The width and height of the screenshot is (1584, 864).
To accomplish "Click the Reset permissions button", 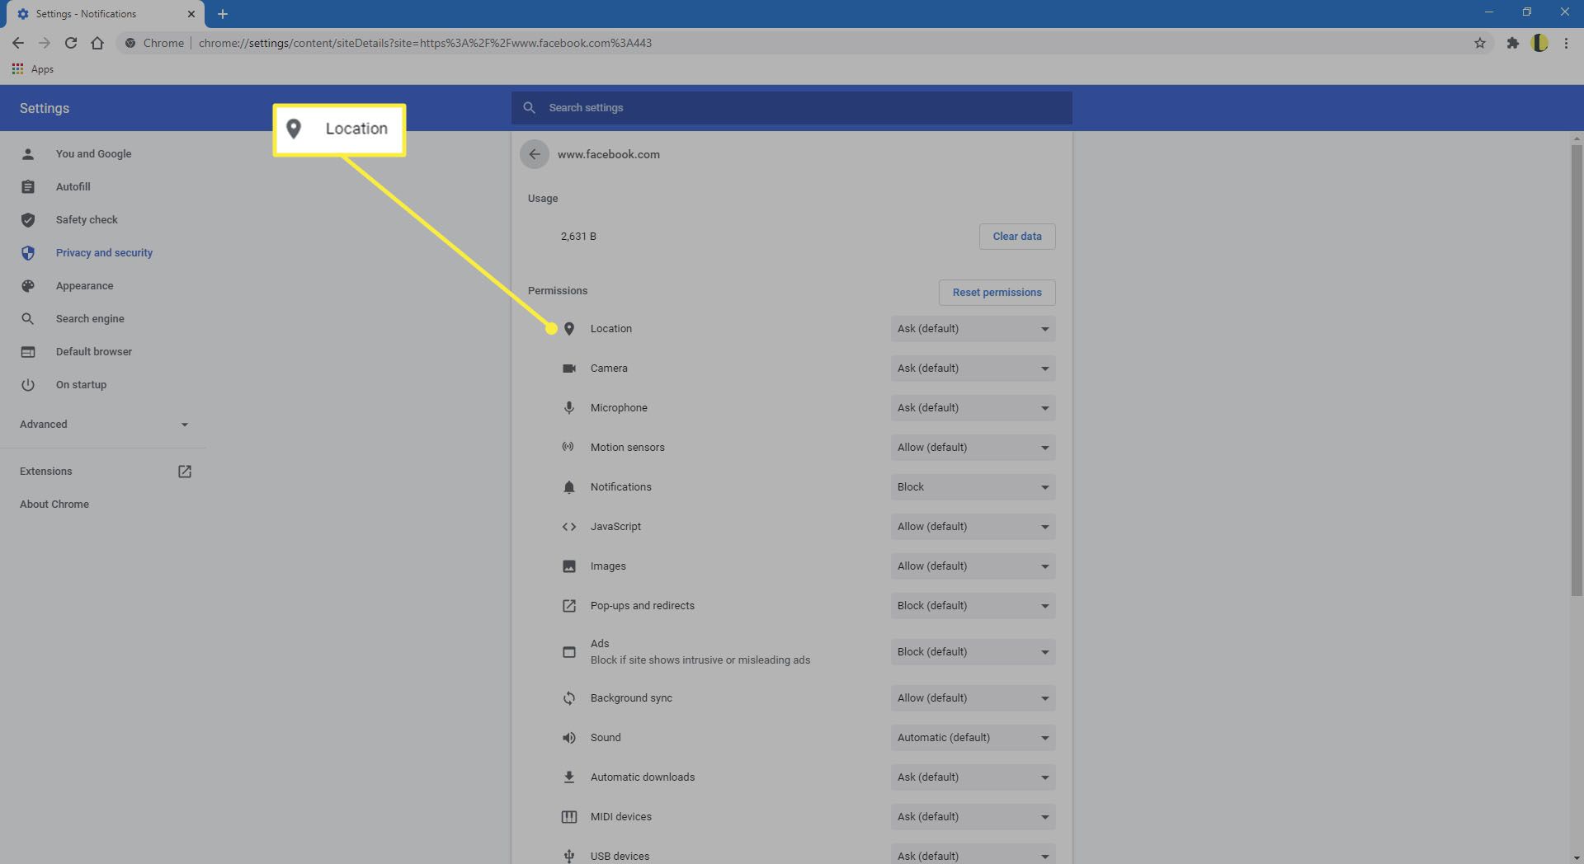I will (x=997, y=293).
